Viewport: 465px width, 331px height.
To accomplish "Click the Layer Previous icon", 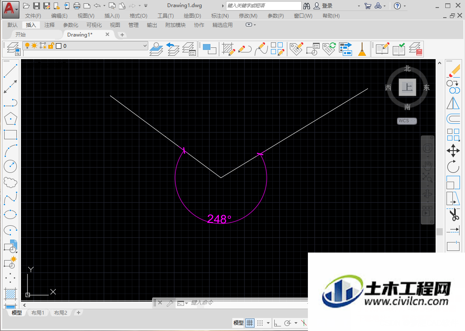I will point(173,49).
